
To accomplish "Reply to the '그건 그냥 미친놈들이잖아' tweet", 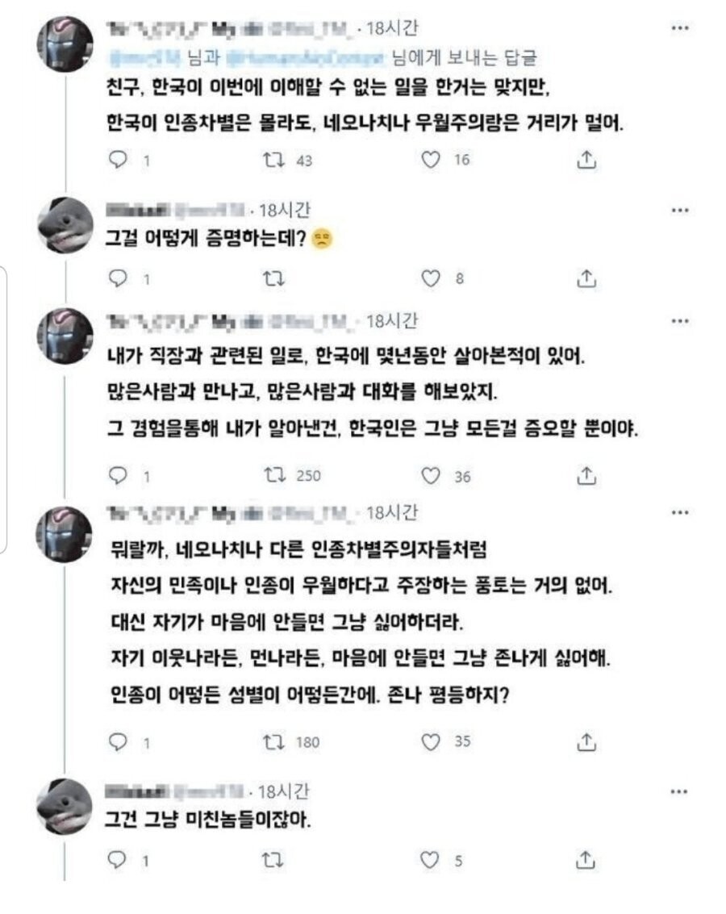I will [119, 861].
